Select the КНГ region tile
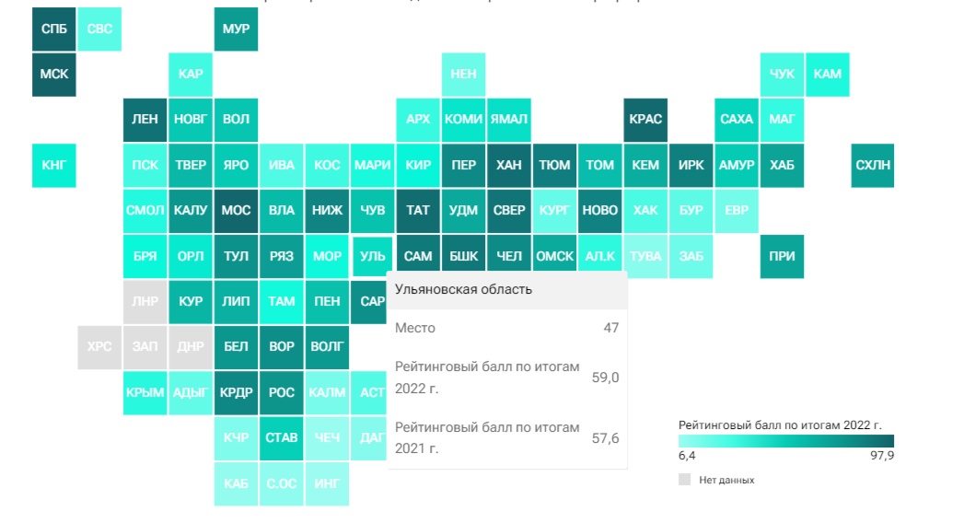Screen dimensions: 964x523 54,165
